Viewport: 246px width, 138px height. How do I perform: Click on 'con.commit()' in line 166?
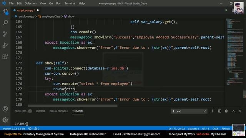click(83, 32)
